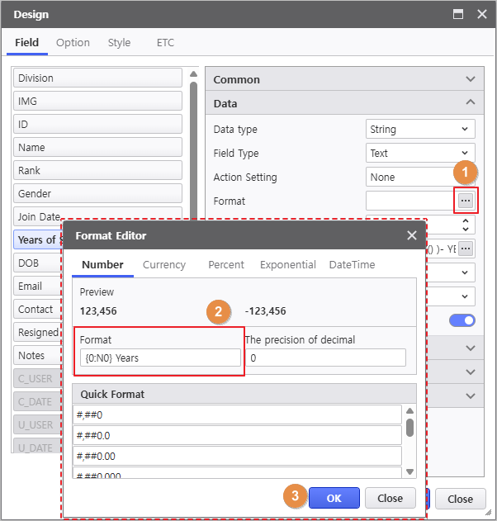This screenshot has height=521, width=497.
Task: Click the Format text input field
Action: [160, 358]
